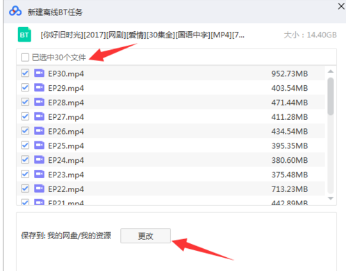Click the video icon beside EP24.mp4

click(39, 159)
